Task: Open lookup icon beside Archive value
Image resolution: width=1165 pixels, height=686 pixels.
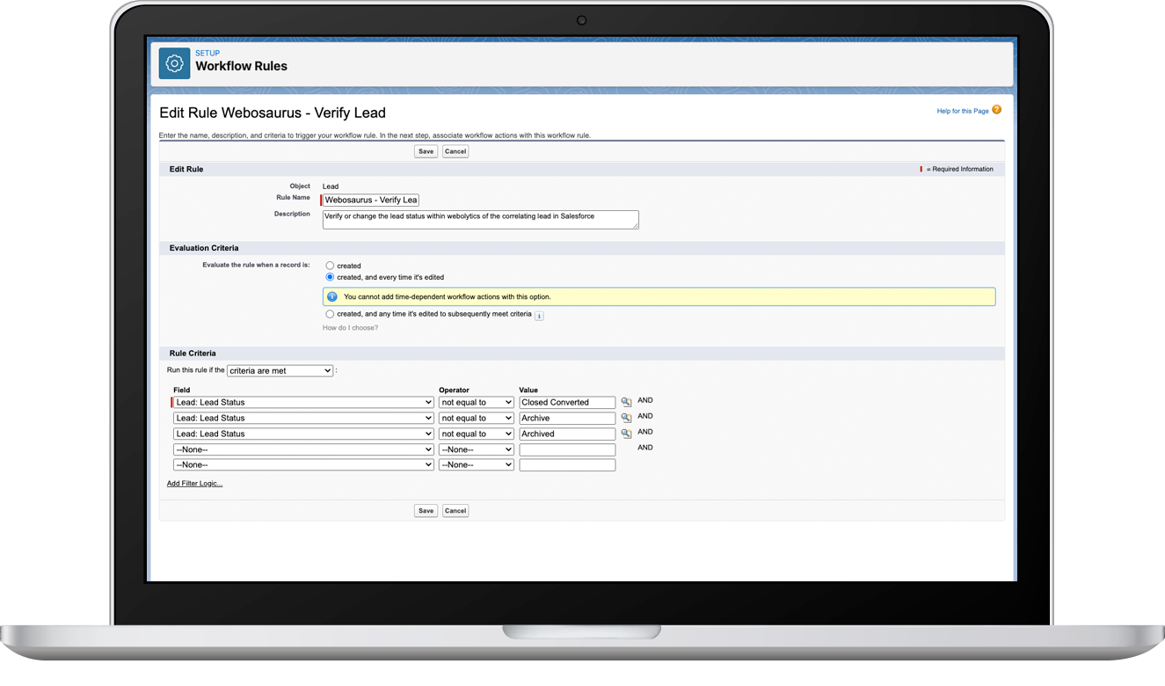Action: 626,418
